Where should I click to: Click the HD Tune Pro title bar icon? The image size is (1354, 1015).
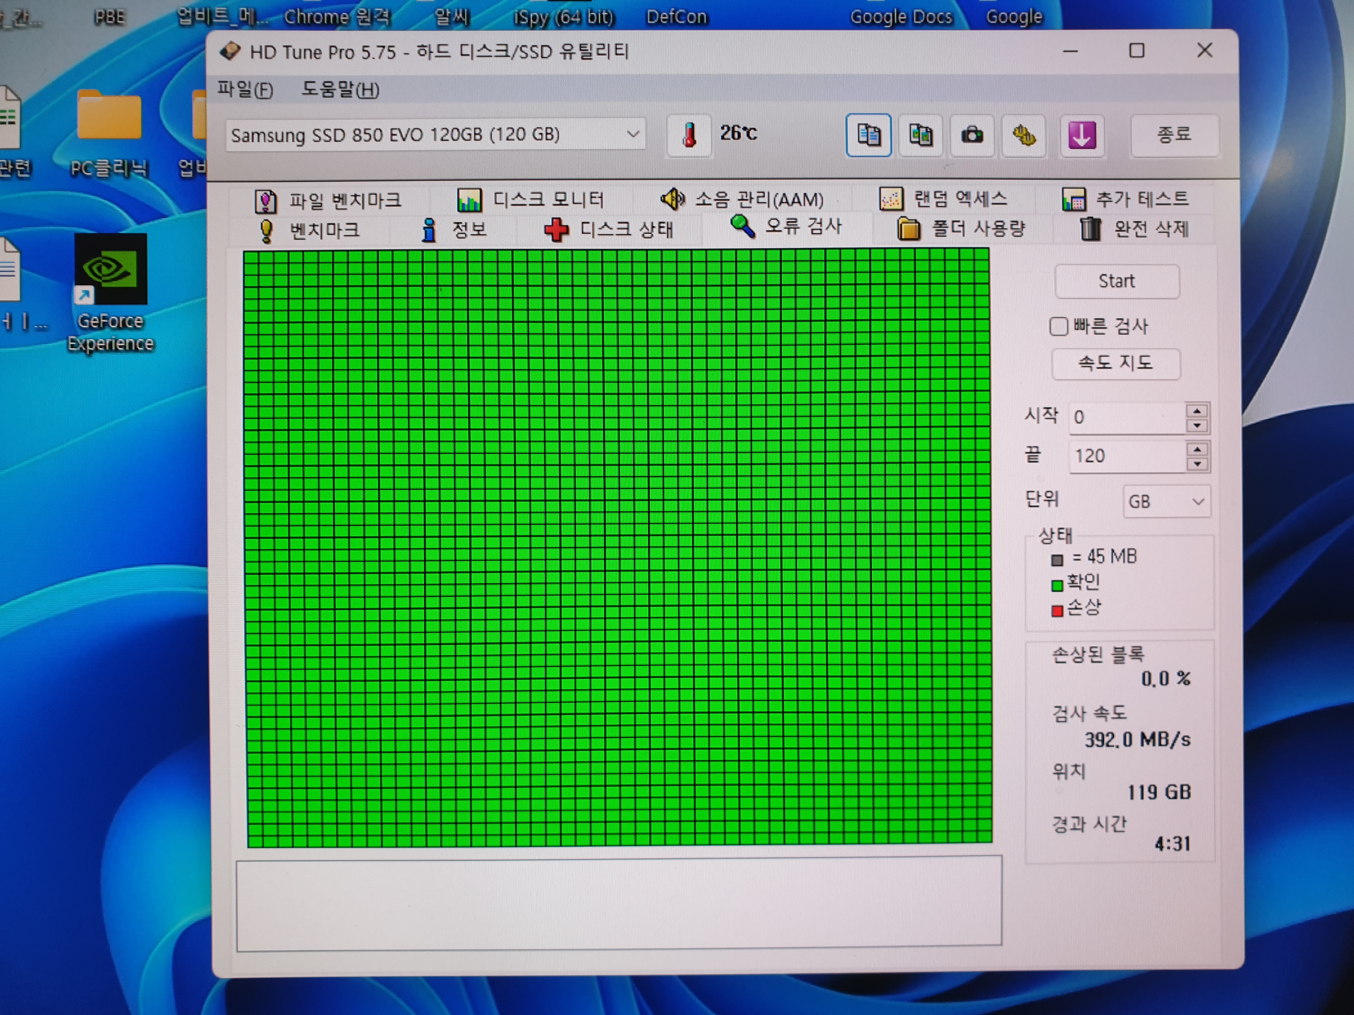click(x=230, y=51)
